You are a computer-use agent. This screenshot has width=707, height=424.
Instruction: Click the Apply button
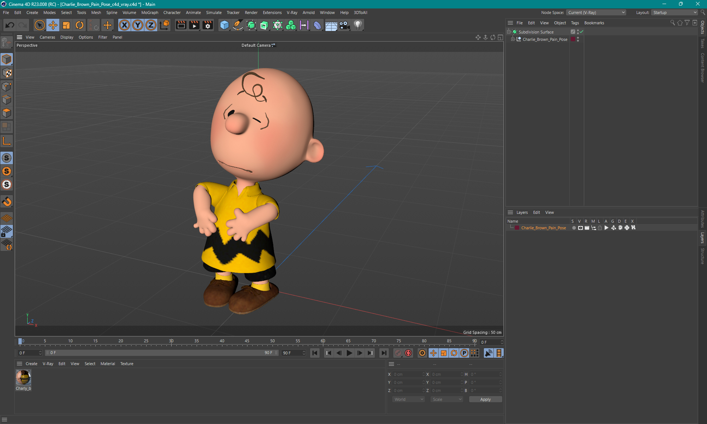tap(485, 399)
